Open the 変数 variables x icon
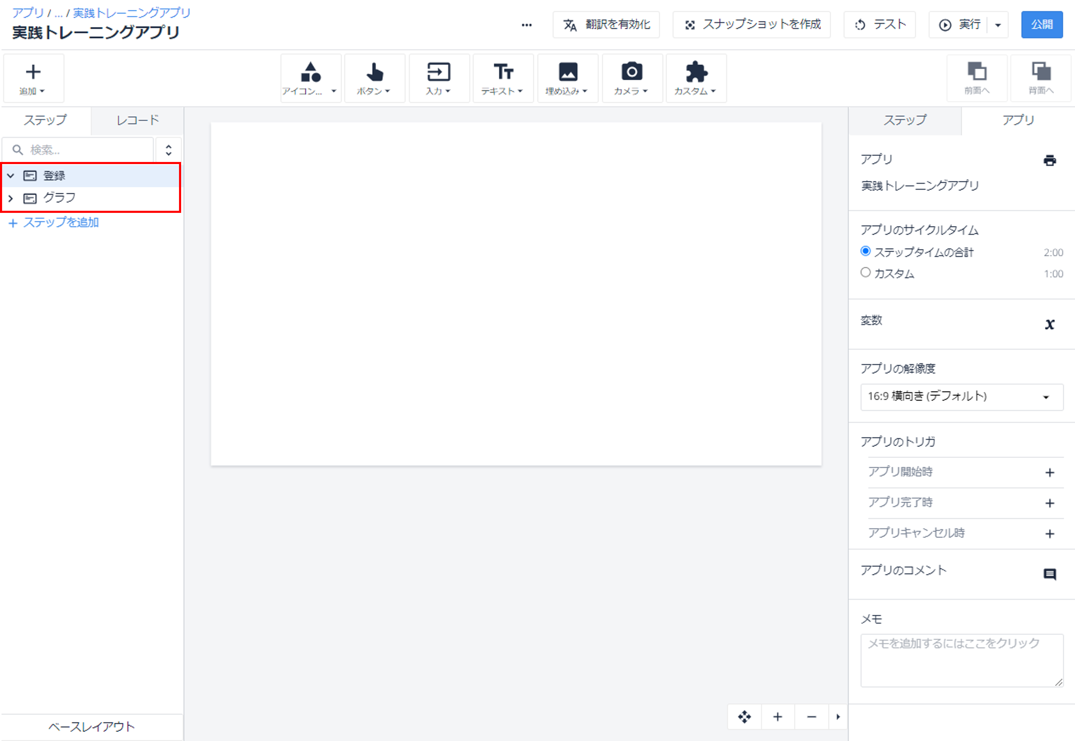Viewport: 1075px width, 741px height. 1050,324
